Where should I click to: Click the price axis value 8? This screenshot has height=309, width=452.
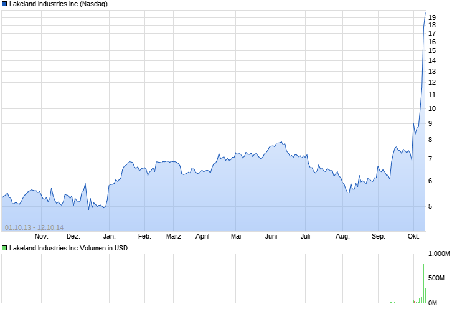(430, 140)
